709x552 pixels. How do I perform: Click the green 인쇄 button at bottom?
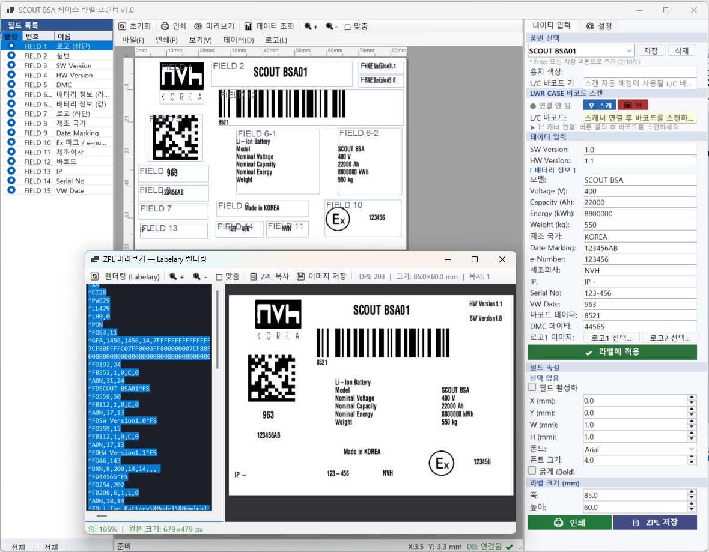(569, 522)
